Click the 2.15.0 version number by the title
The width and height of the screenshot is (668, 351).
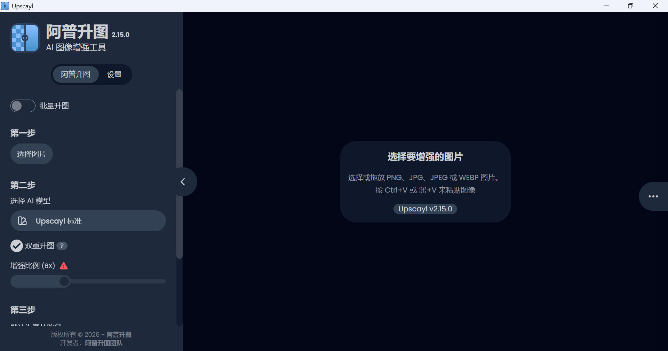tap(121, 35)
